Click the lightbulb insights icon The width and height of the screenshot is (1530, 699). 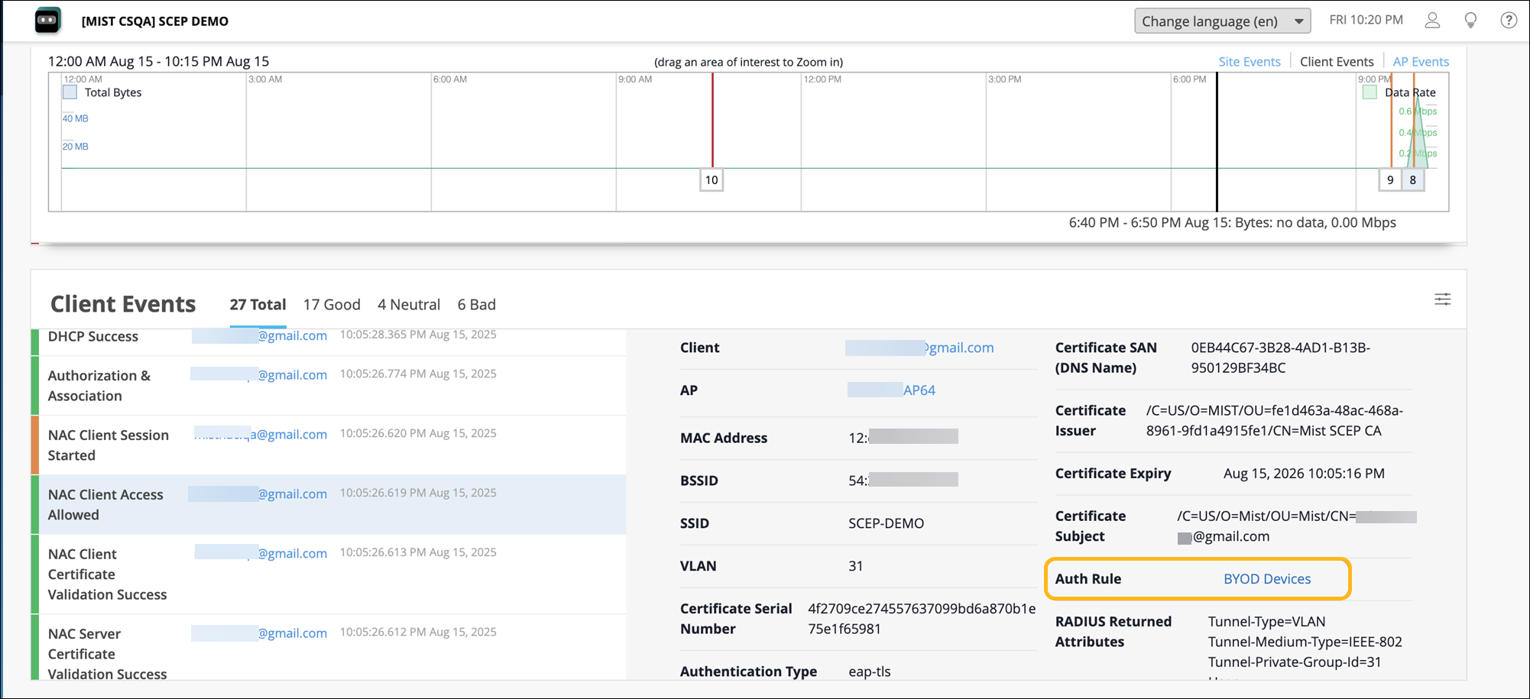[x=1470, y=21]
